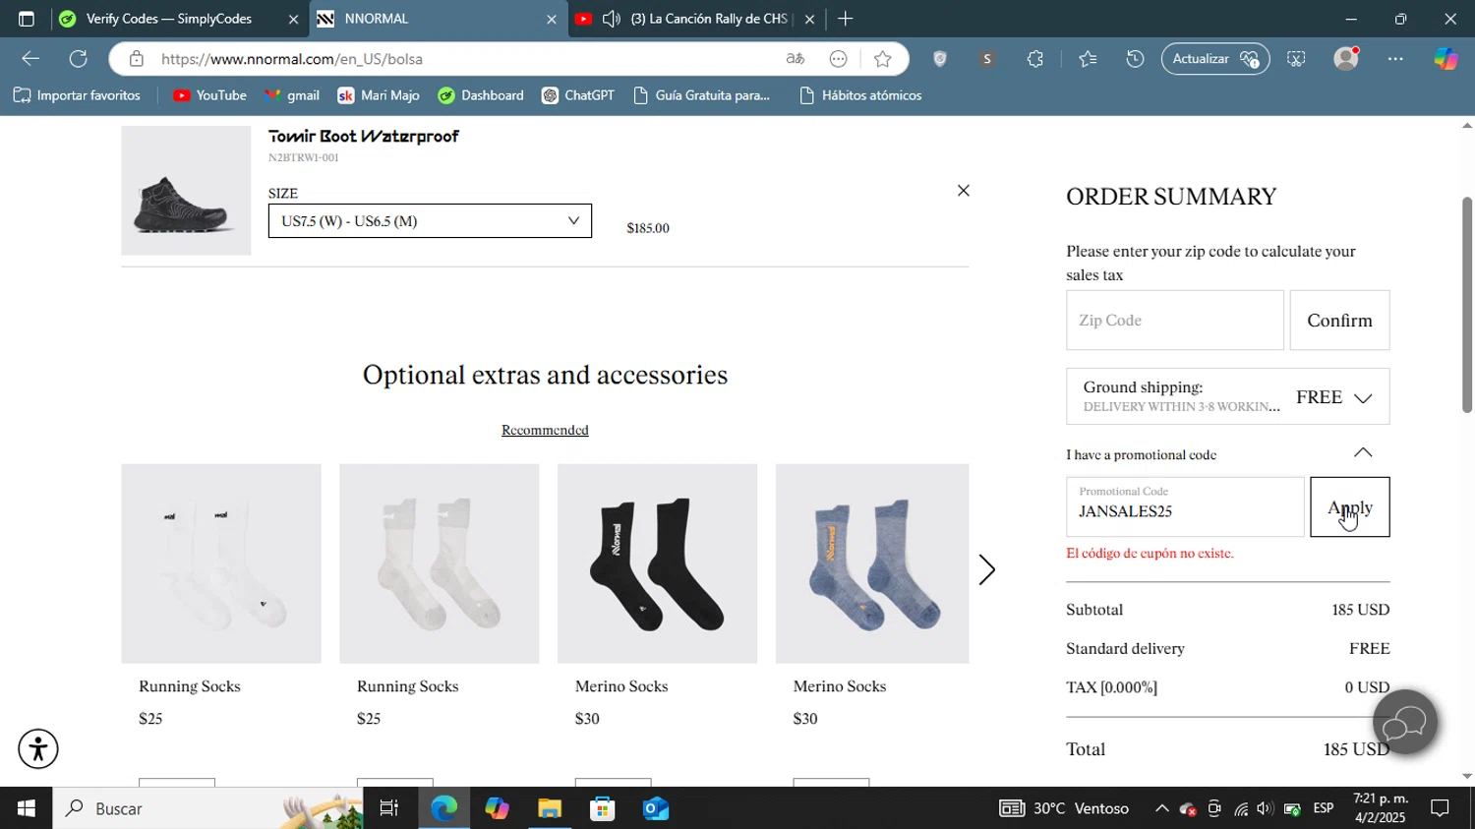Open the screenshot tool icon in the toolbar
The height and width of the screenshot is (829, 1475).
(x=1297, y=59)
